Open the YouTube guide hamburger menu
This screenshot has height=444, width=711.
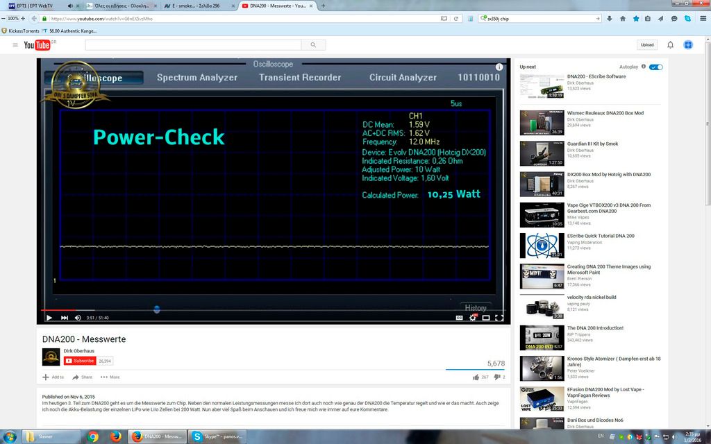click(15, 45)
